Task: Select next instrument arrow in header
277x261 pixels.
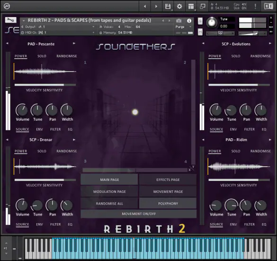Action: (170, 21)
